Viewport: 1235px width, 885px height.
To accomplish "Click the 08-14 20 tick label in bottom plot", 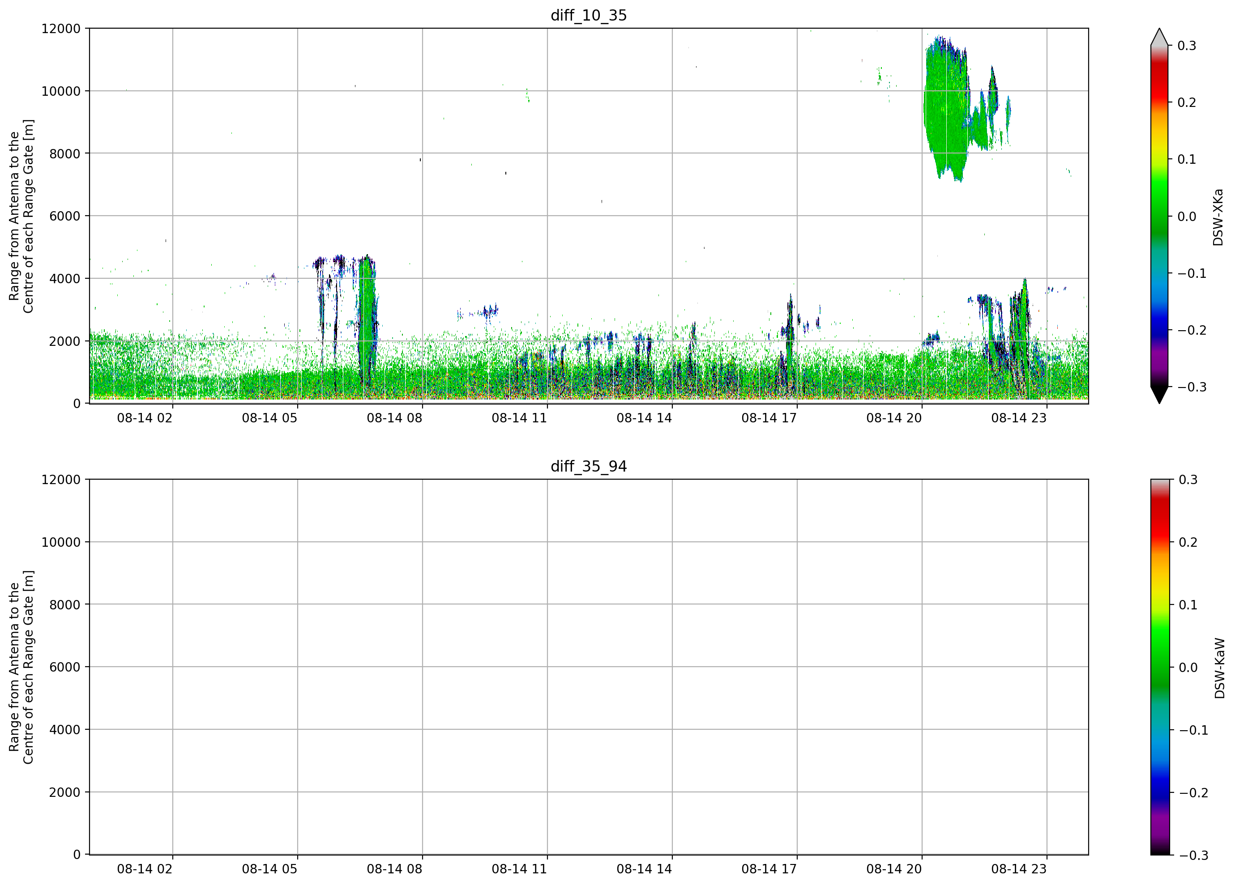I will coord(893,869).
